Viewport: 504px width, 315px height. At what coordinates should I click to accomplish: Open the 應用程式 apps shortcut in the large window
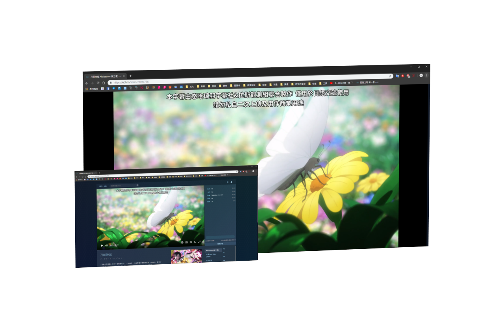coord(92,89)
